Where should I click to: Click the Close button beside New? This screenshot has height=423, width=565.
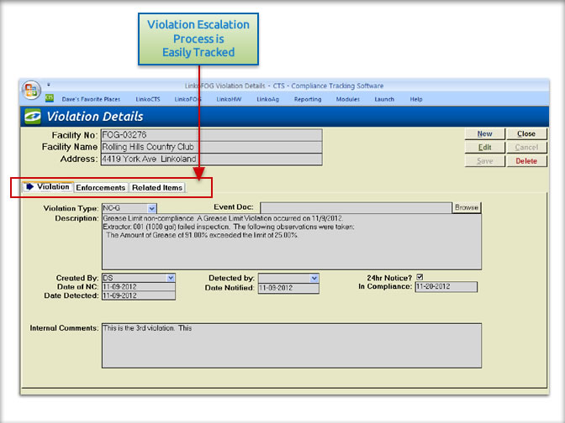pos(526,134)
